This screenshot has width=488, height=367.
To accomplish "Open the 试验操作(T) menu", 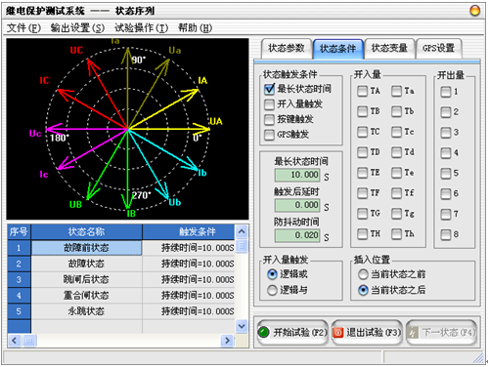I will point(142,28).
